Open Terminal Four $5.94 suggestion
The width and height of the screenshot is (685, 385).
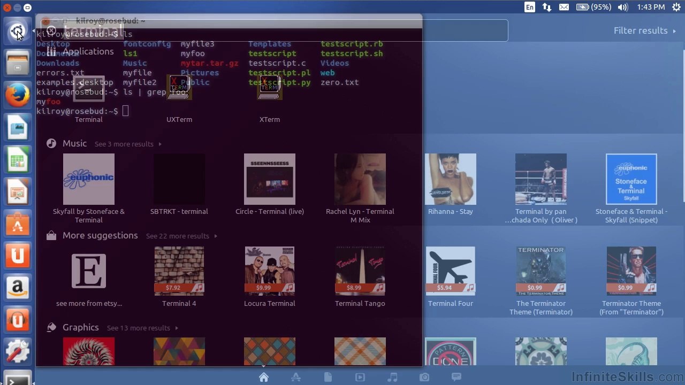tap(451, 276)
